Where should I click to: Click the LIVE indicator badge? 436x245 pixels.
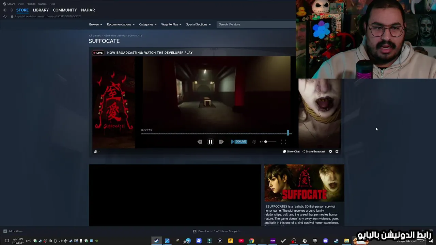coord(98,53)
